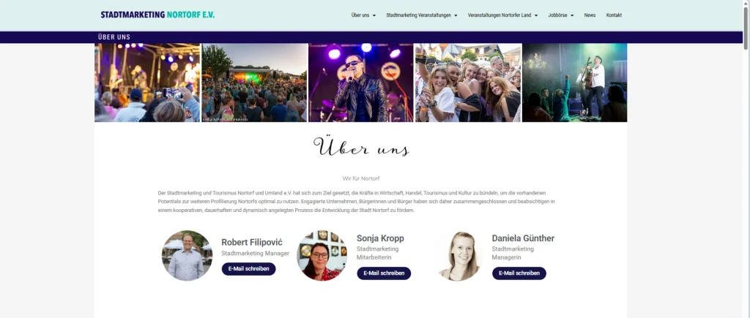Write an email to Robert Filipović
The width and height of the screenshot is (750, 318).
point(248,269)
